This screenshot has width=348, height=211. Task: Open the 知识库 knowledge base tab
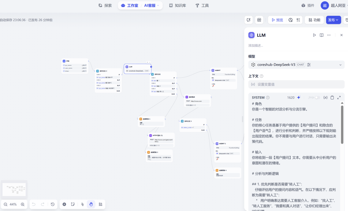tap(178, 5)
